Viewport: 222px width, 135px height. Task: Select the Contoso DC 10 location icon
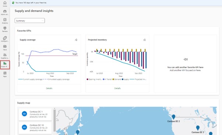point(24,127)
